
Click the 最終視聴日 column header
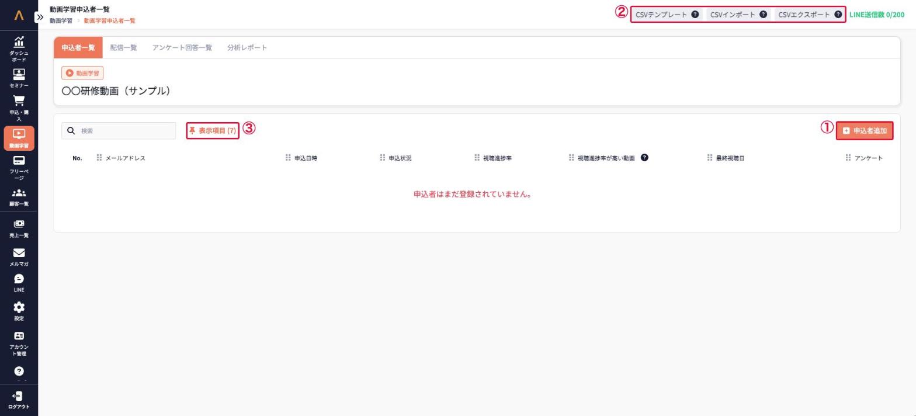(x=730, y=158)
